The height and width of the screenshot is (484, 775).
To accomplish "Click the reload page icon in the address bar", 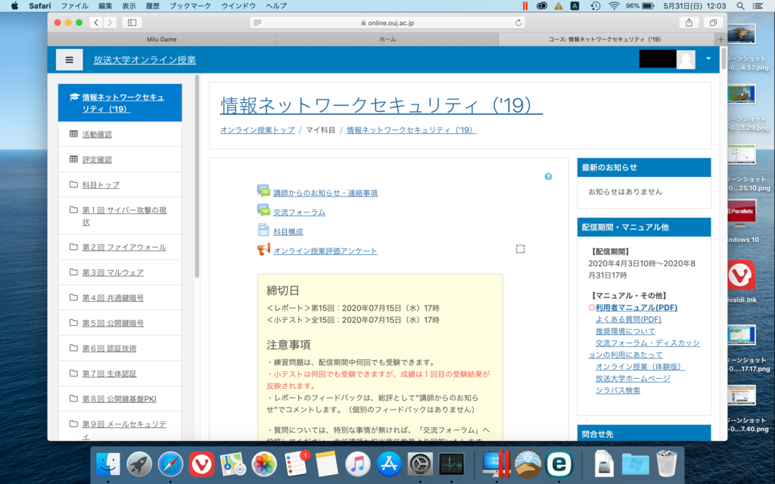I will (518, 23).
